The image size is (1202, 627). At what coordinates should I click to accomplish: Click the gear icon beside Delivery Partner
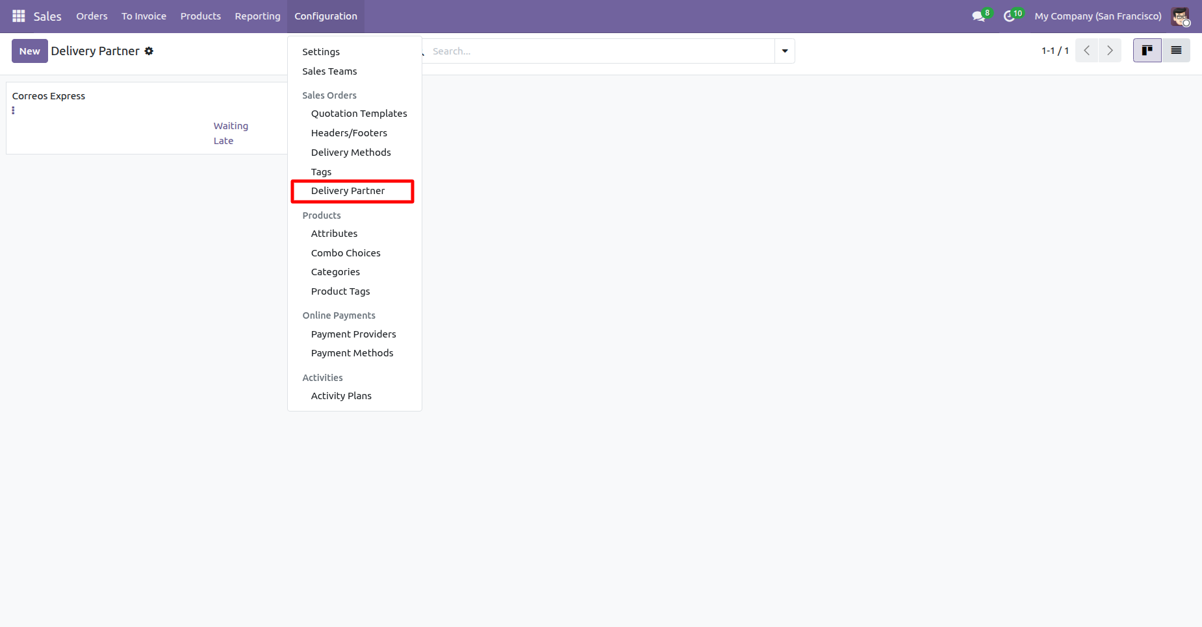(x=149, y=51)
